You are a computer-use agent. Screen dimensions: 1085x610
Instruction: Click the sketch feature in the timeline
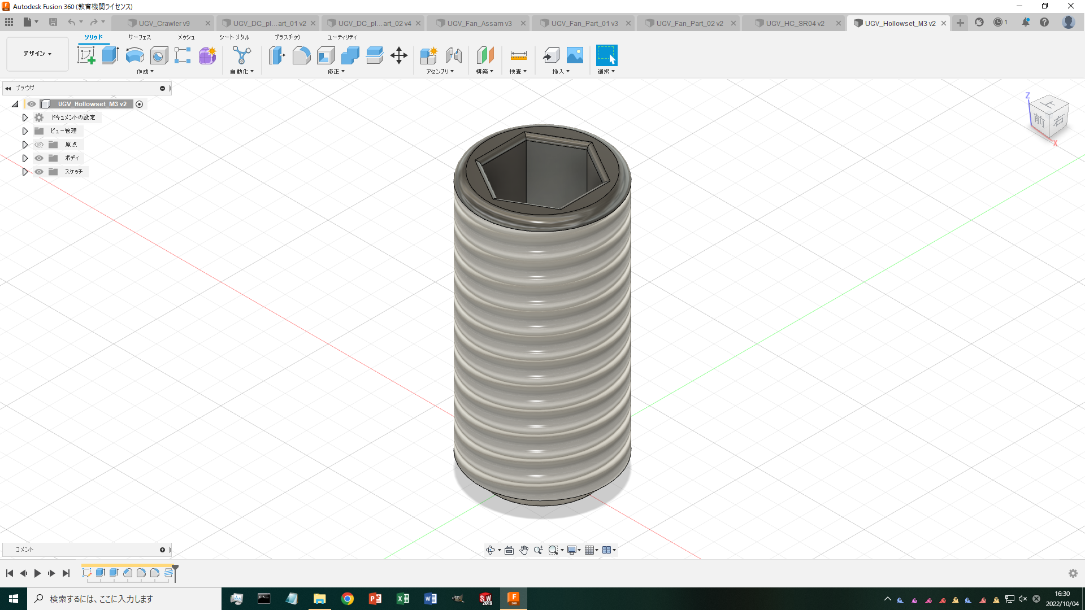click(86, 573)
